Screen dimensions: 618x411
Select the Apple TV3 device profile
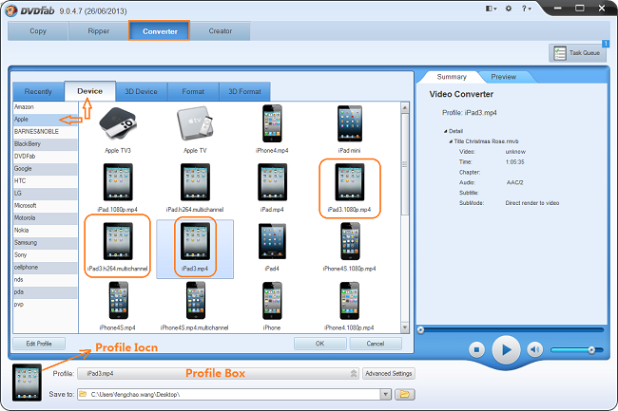pyautogui.click(x=118, y=123)
